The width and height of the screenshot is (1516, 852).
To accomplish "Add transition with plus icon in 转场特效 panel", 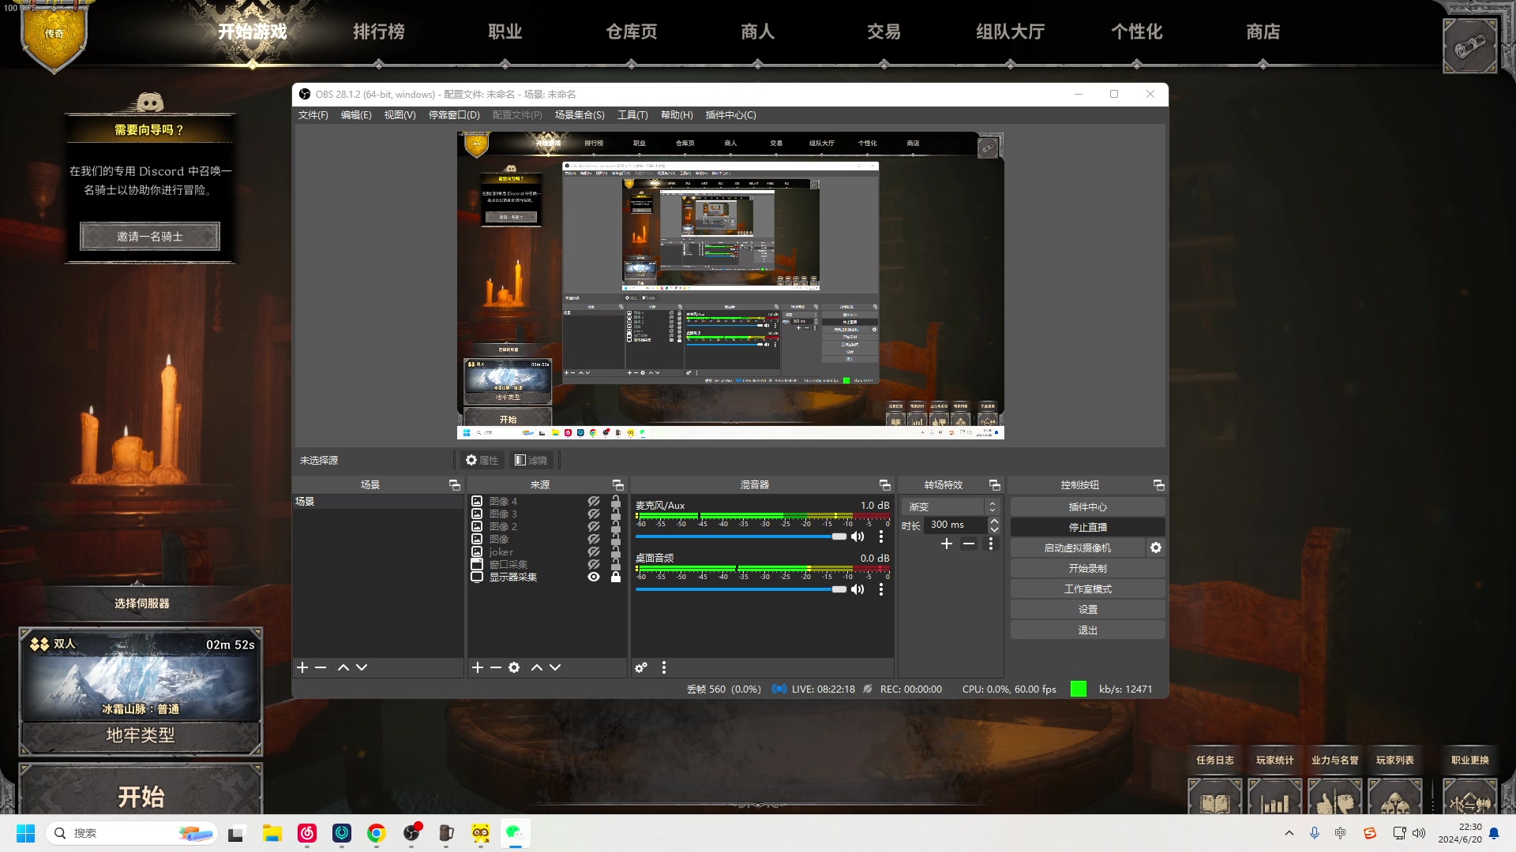I will pyautogui.click(x=947, y=544).
